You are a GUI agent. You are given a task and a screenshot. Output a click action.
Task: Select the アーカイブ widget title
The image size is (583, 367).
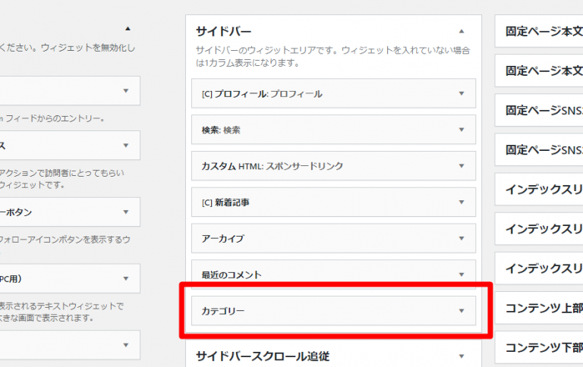(x=222, y=238)
